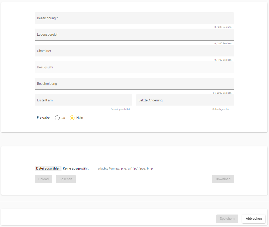
Task: Click into the Charakter field
Action: pos(134,51)
